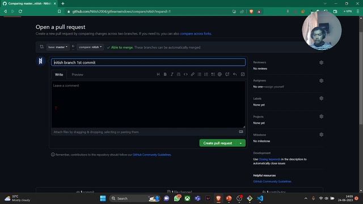This screenshot has height=204, width=363.
Task: Apply italic formatting in comment toolbar
Action: [172, 74]
